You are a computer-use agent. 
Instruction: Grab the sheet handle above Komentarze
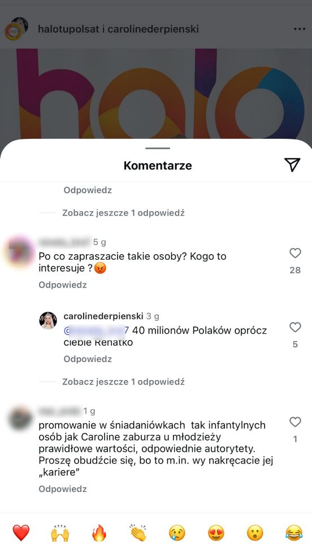[x=158, y=148]
